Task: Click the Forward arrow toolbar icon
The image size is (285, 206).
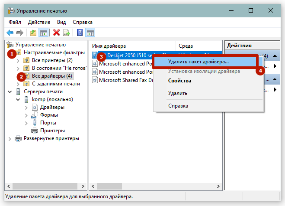Action: pyautogui.click(x=19, y=33)
